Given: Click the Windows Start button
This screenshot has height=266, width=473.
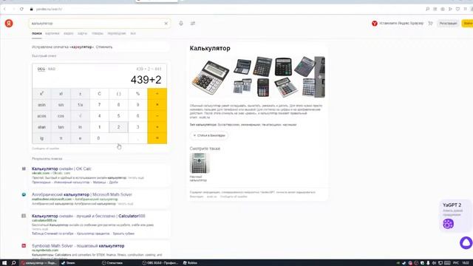Looking at the screenshot, I should 4,263.
